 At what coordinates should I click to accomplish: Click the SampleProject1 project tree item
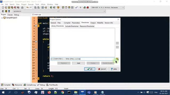tap(12, 18)
